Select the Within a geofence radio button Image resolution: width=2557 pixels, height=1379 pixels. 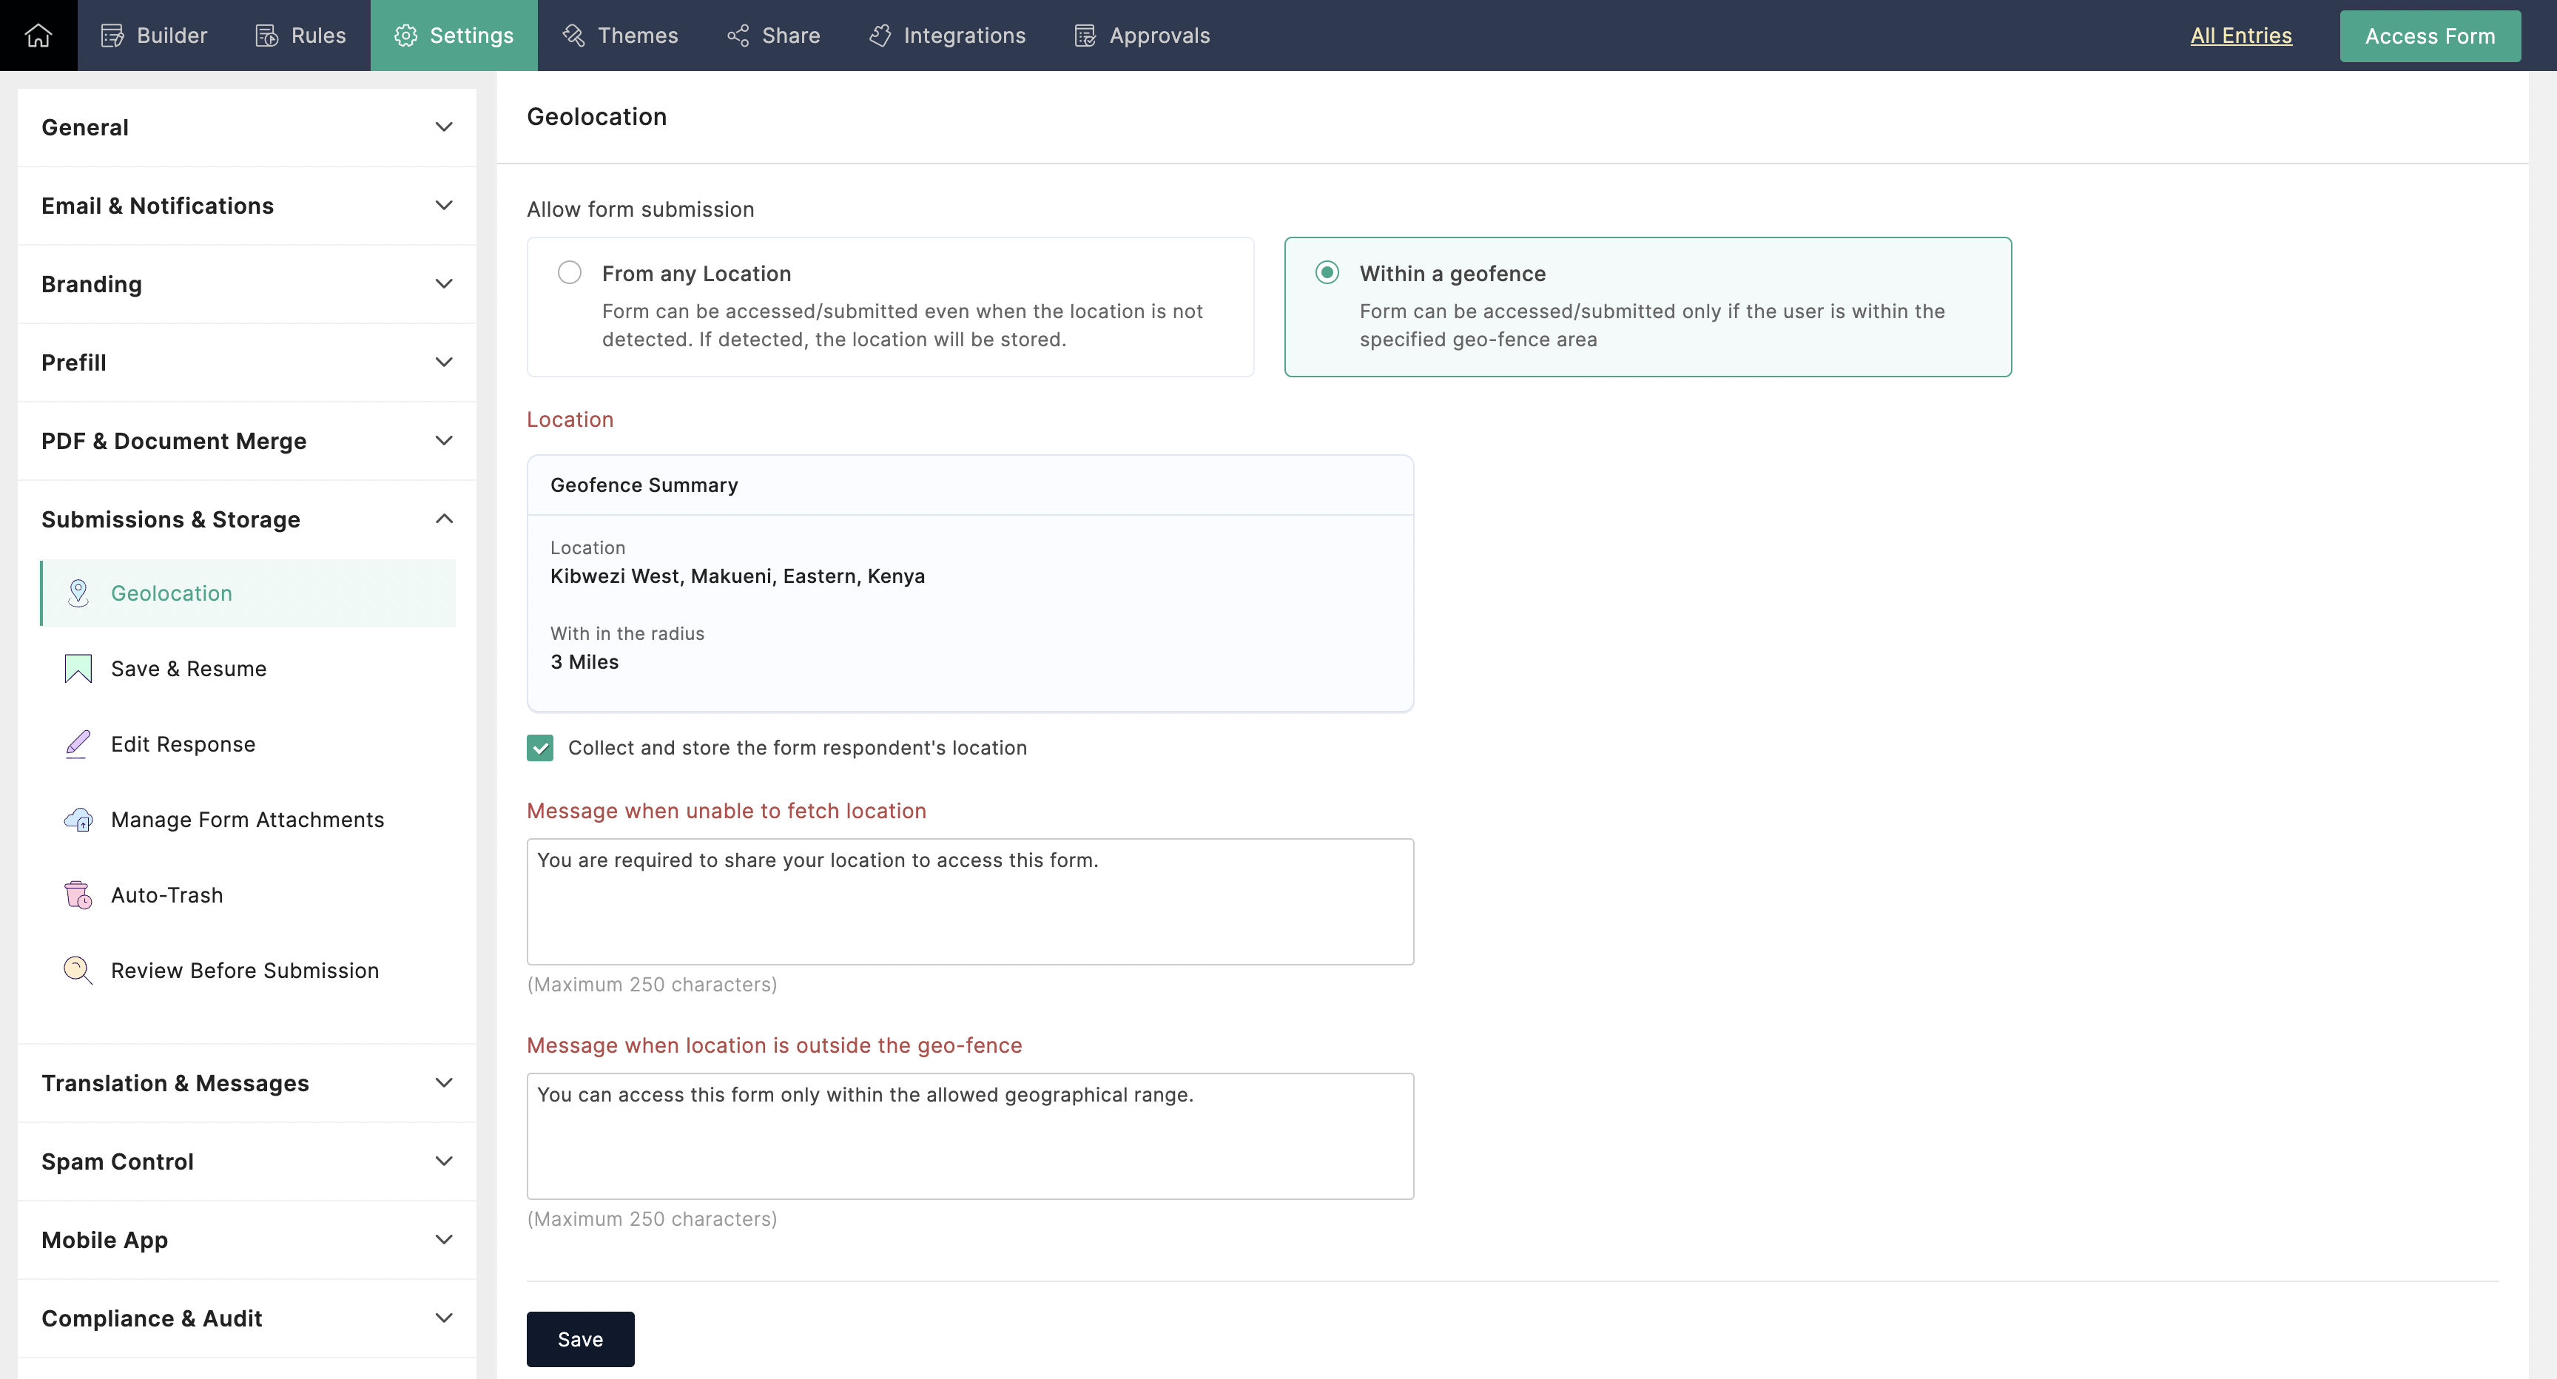(x=1327, y=273)
